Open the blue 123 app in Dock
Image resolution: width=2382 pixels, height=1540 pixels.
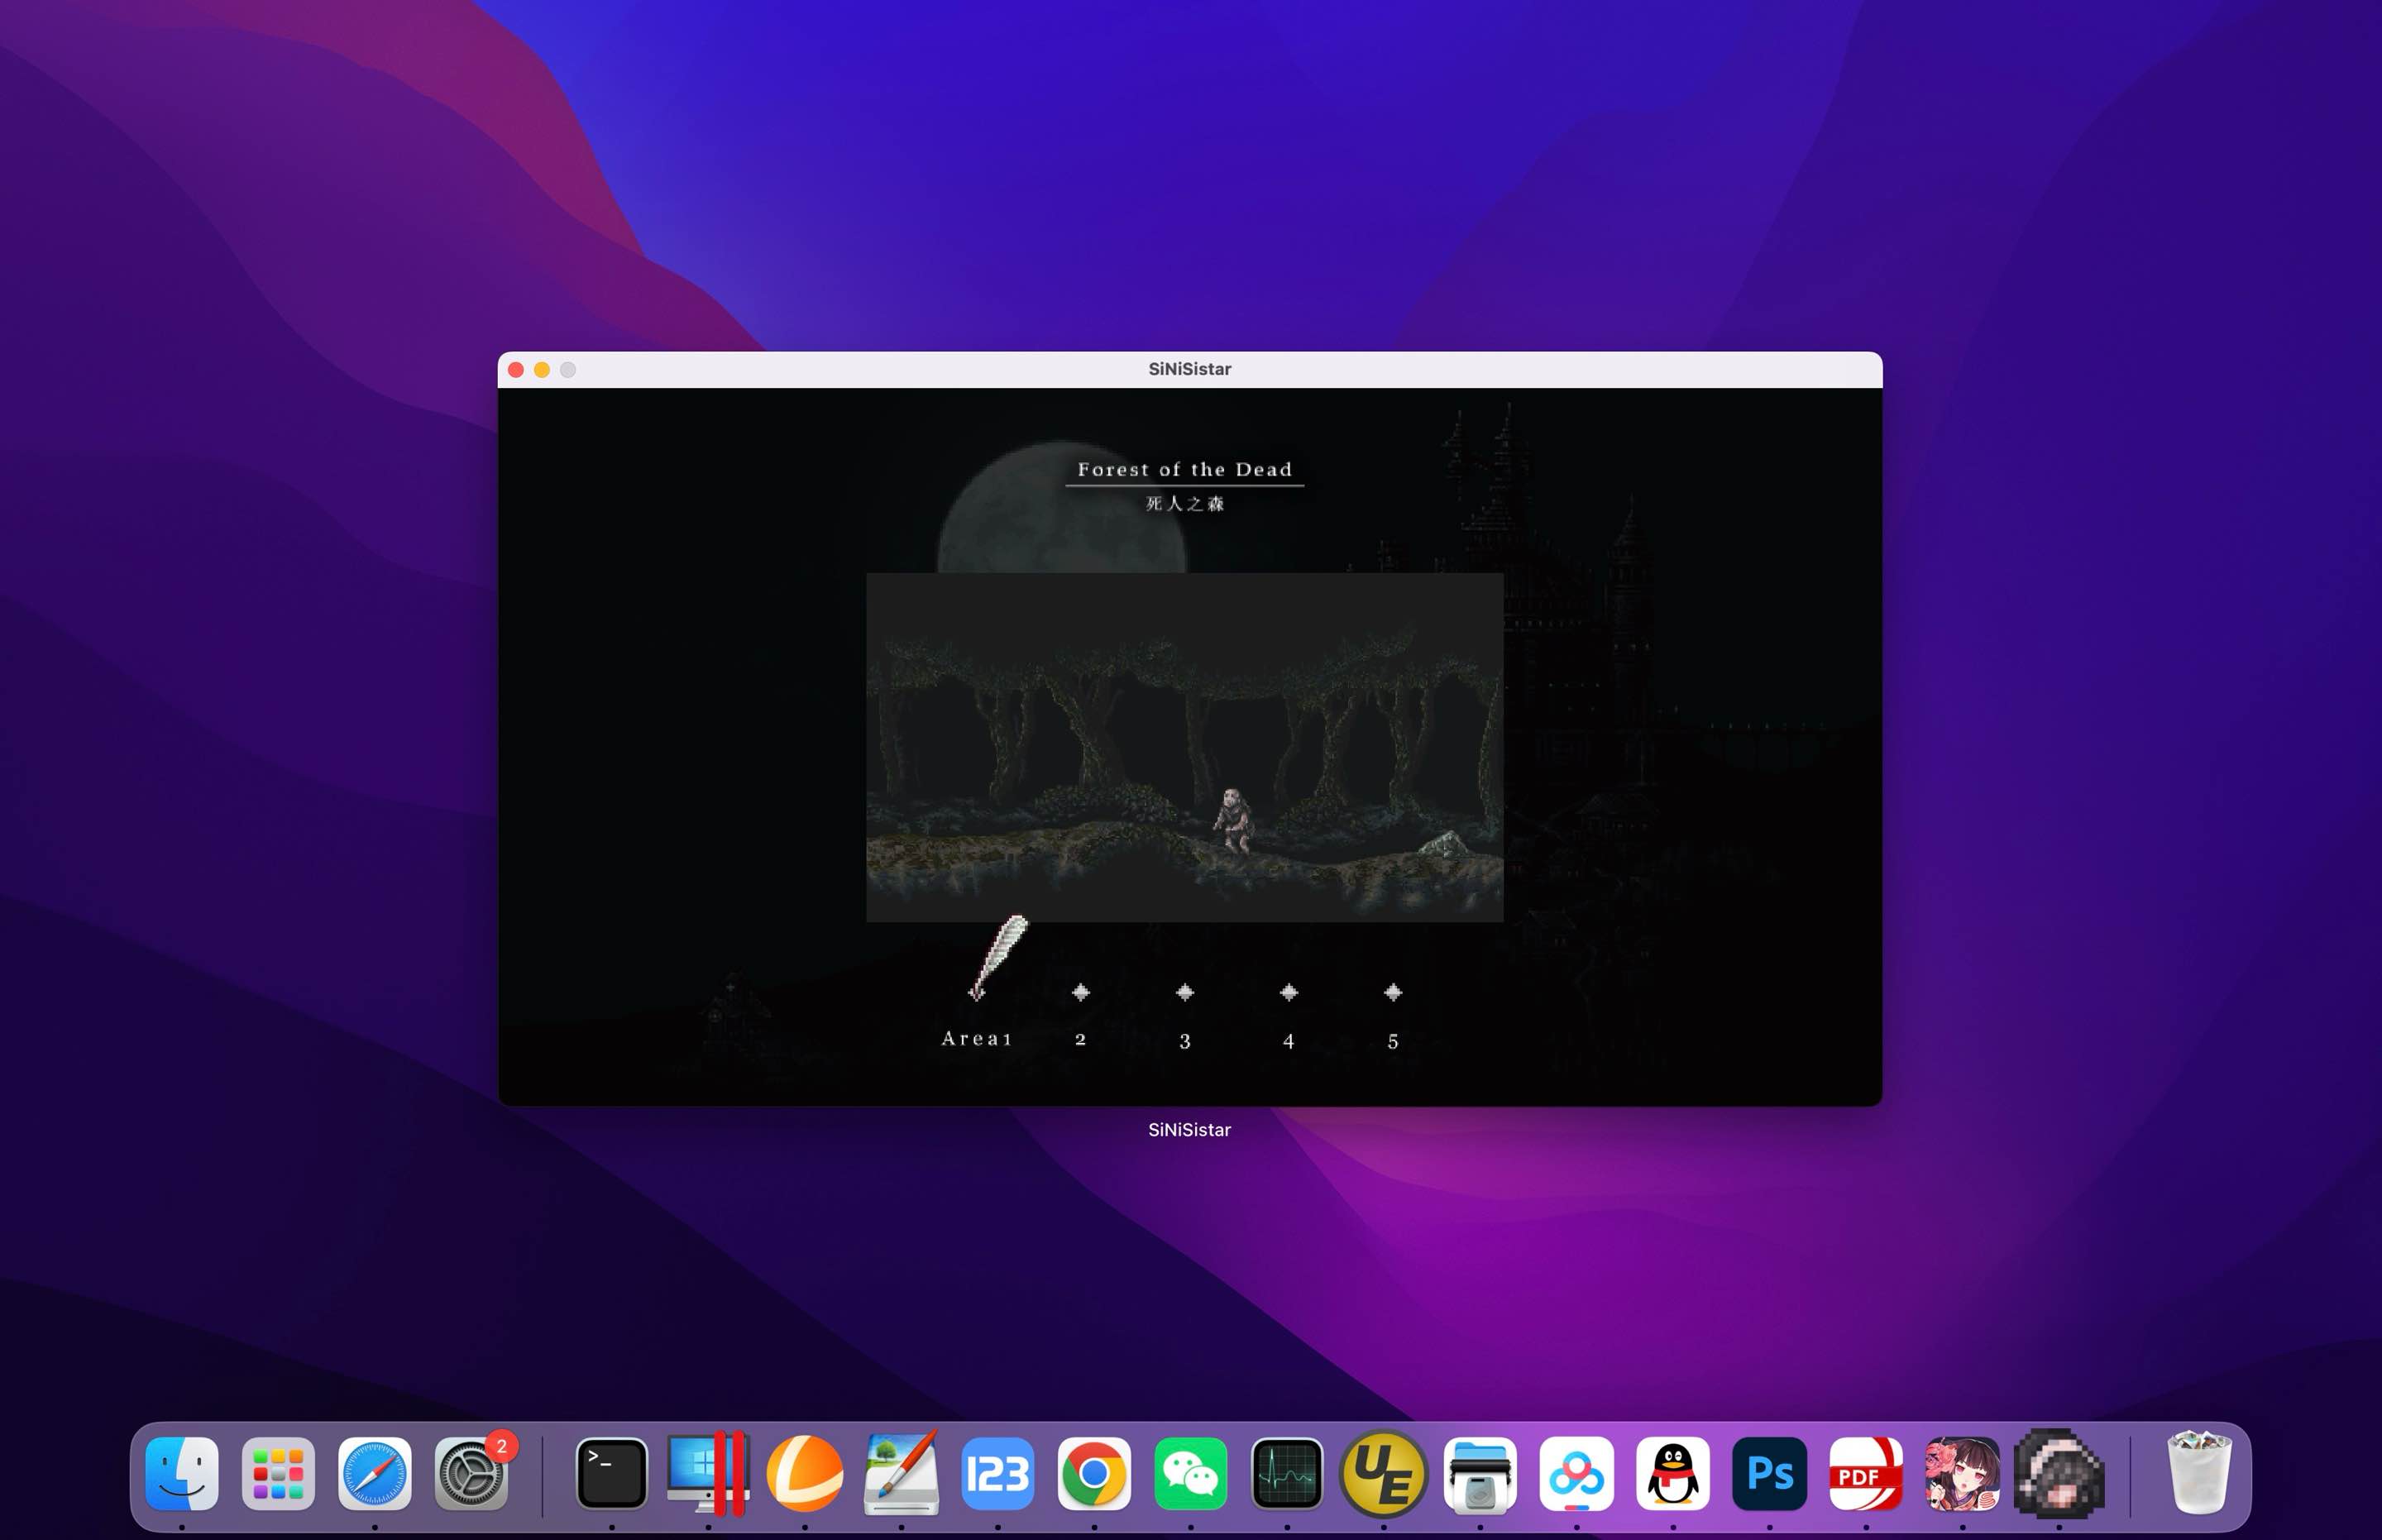(998, 1473)
